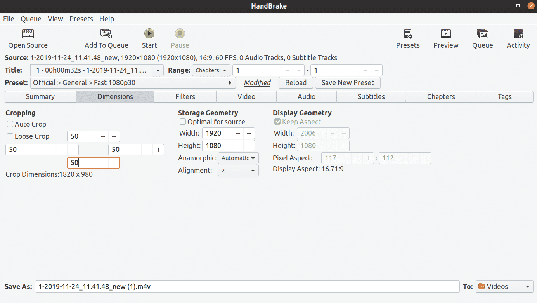
Task: Click Add To Queue icon
Action: [106, 34]
